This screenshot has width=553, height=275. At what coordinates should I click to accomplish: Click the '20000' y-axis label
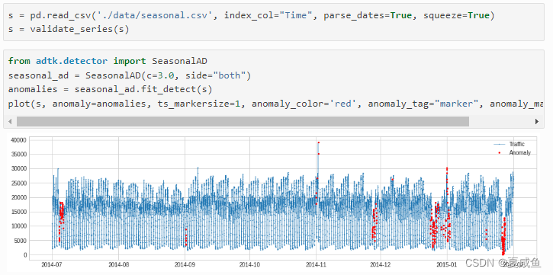tap(19, 197)
